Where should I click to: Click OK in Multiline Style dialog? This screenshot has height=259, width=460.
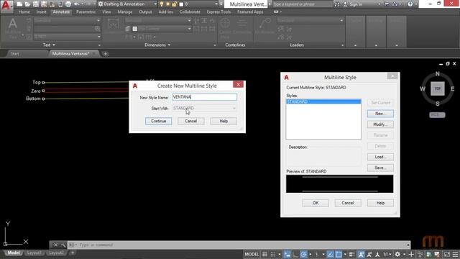(316, 203)
